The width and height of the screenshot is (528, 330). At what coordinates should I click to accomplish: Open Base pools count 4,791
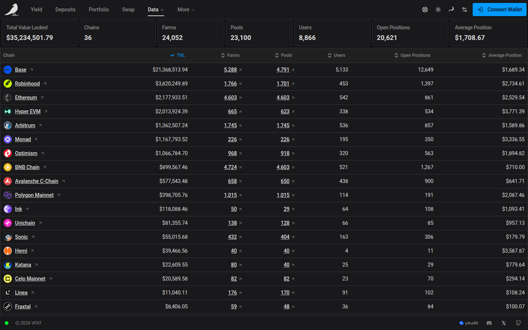point(283,70)
